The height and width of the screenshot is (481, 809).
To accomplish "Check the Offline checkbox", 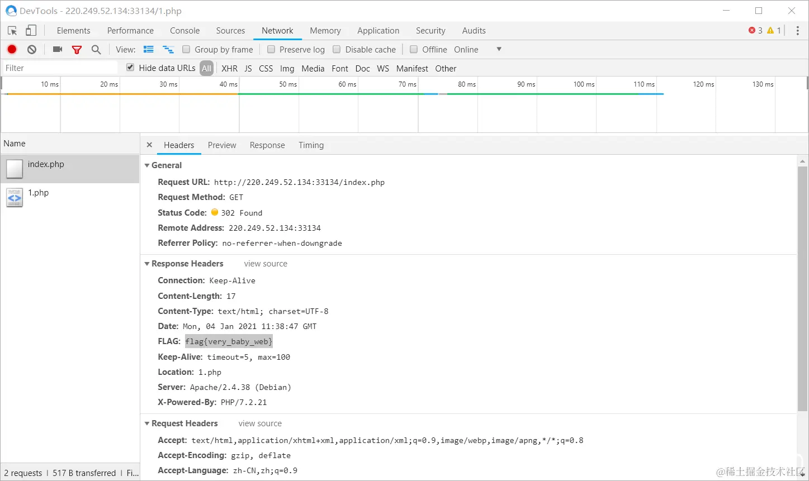I will tap(414, 49).
